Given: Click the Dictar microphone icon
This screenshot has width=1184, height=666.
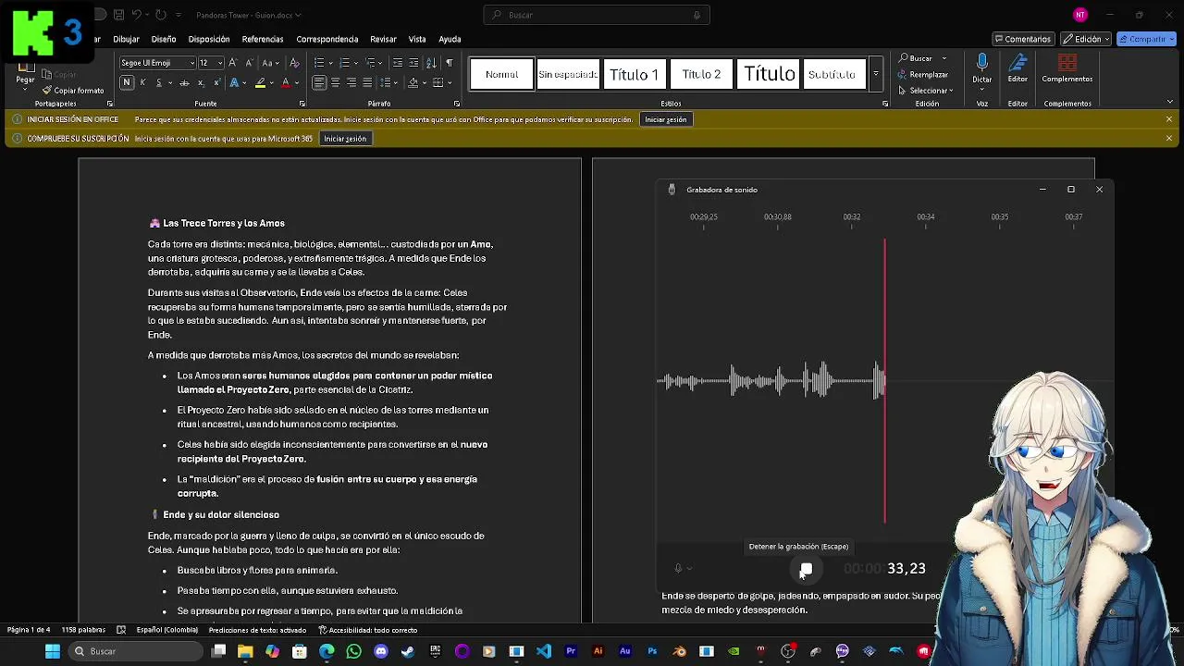Looking at the screenshot, I should (x=982, y=62).
